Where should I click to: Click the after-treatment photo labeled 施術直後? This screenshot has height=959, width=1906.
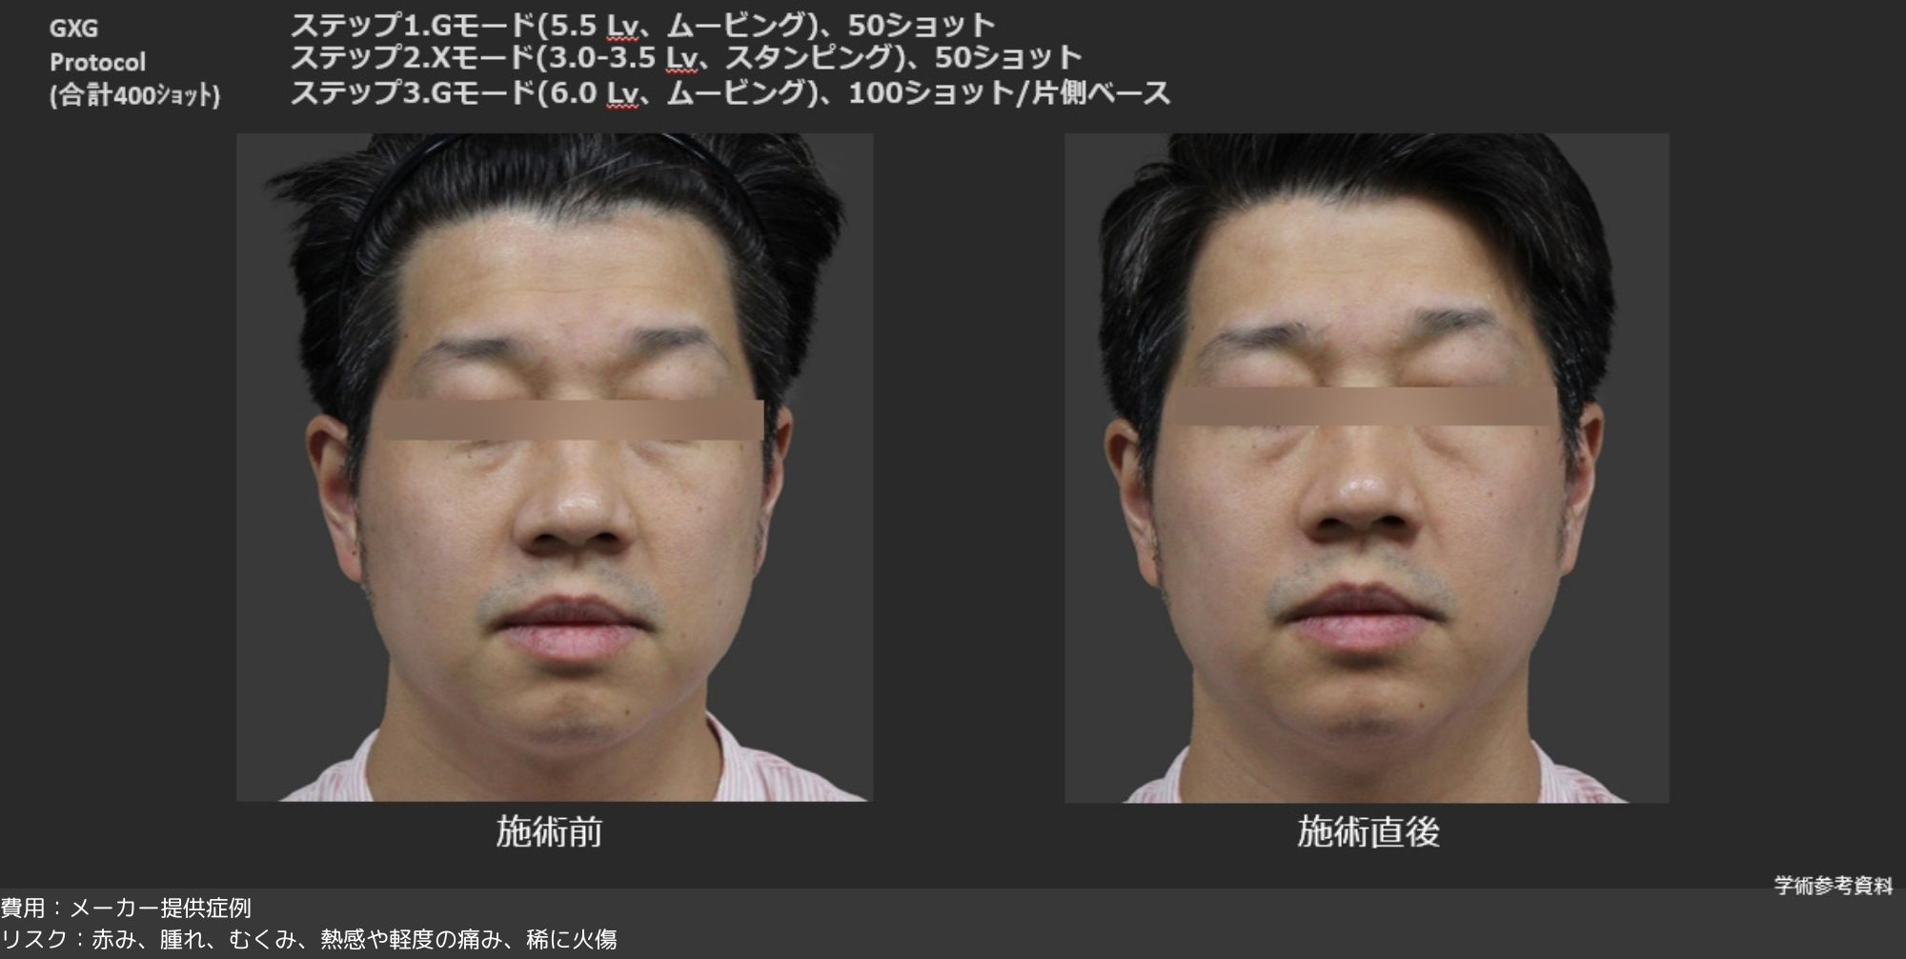coord(1367,468)
